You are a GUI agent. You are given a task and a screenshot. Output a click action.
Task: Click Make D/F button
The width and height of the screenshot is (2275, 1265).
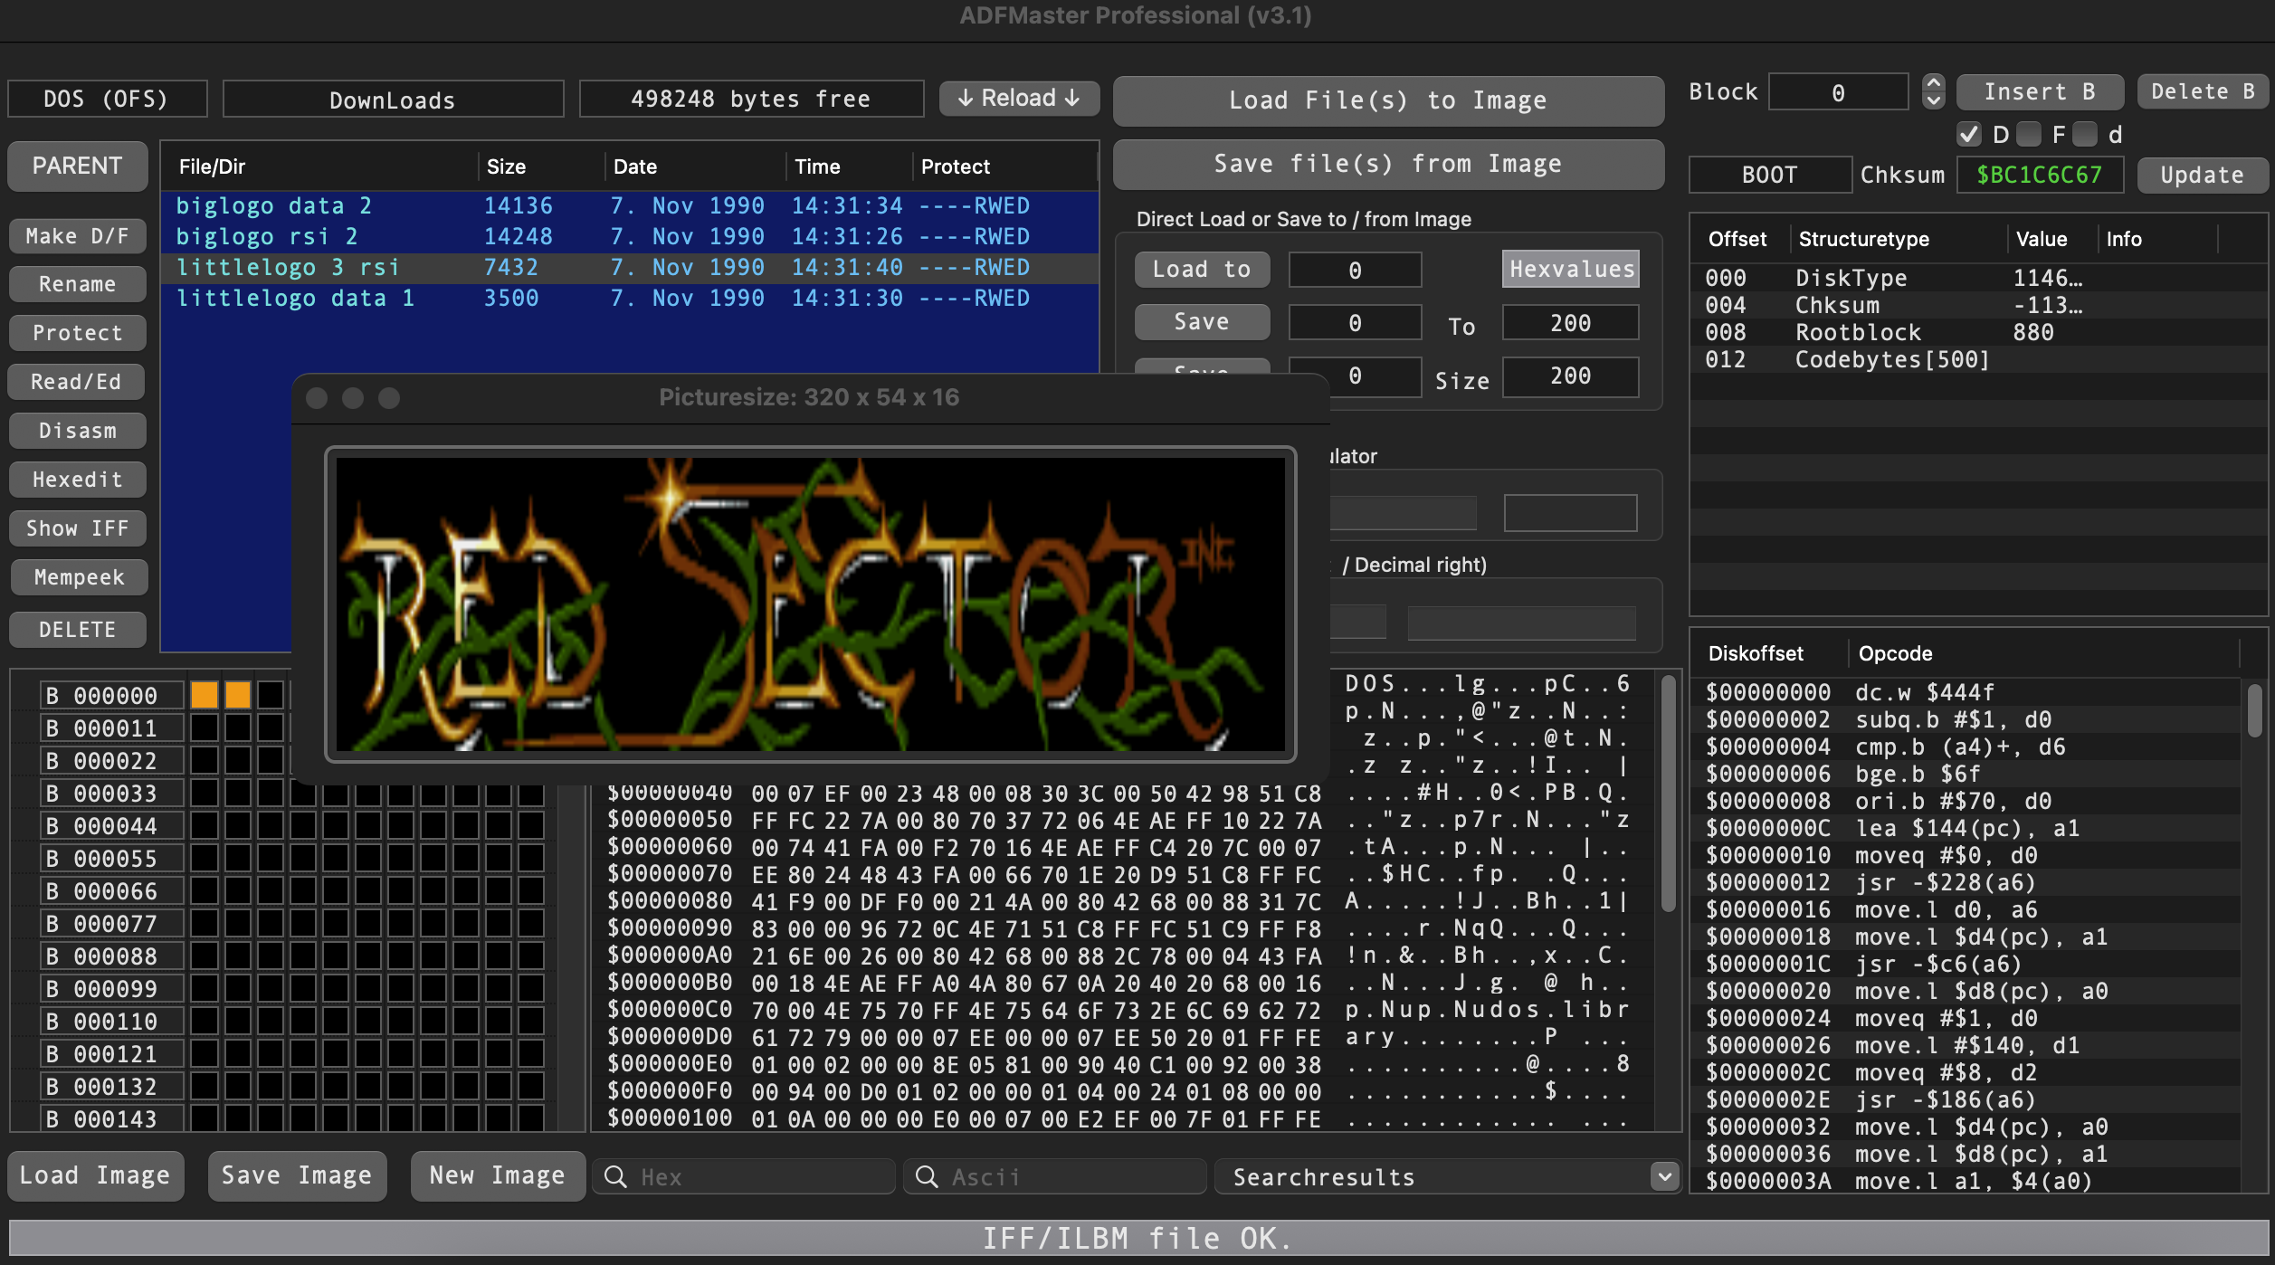[x=78, y=236]
